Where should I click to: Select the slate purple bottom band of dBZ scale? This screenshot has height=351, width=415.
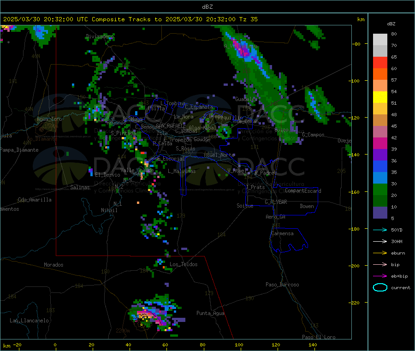coord(380,213)
